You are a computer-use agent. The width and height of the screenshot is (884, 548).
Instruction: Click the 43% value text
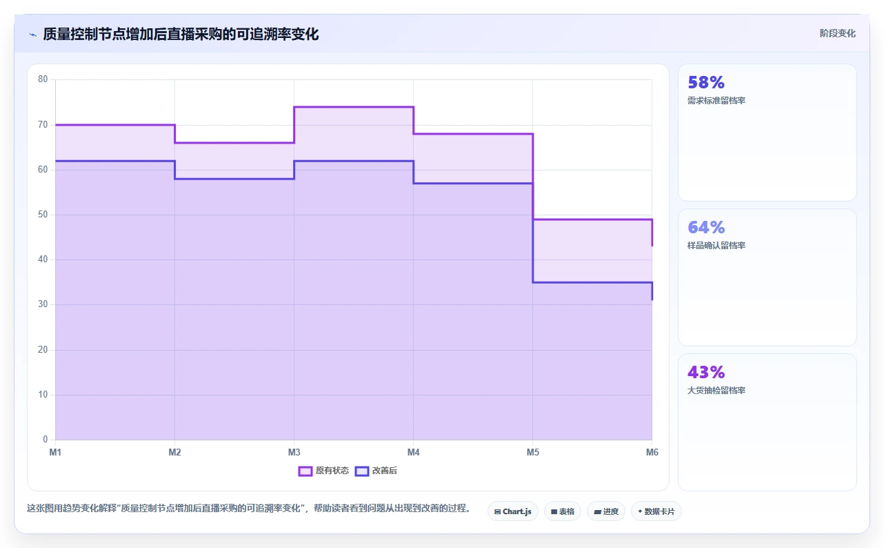706,372
